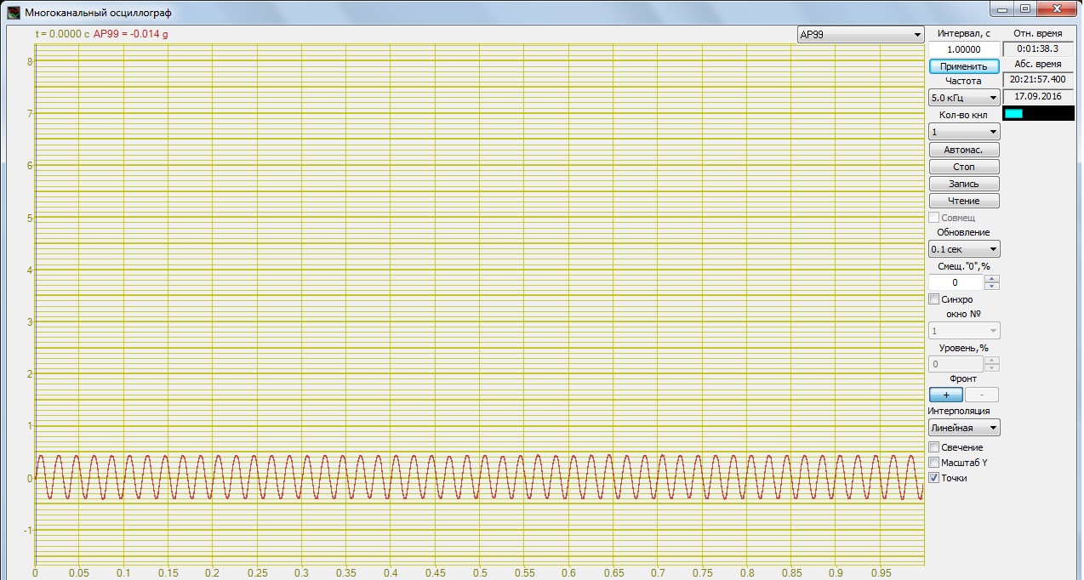Click the 5 label on vertical axis
This screenshot has width=1084, height=580.
pyautogui.click(x=29, y=218)
